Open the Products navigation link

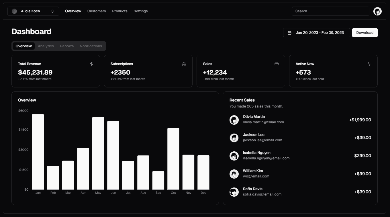click(120, 11)
